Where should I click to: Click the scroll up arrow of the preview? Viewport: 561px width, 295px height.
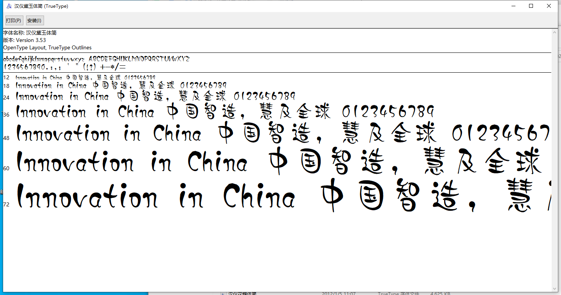(x=555, y=33)
